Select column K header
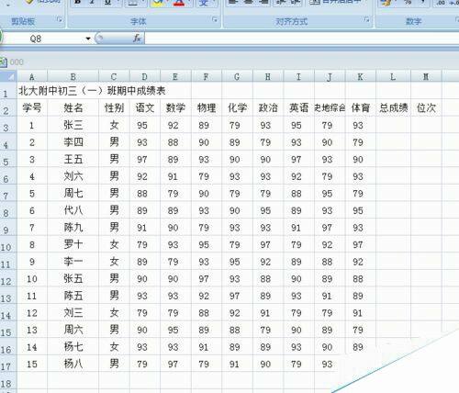Viewport: 459px width, 393px height. point(360,76)
